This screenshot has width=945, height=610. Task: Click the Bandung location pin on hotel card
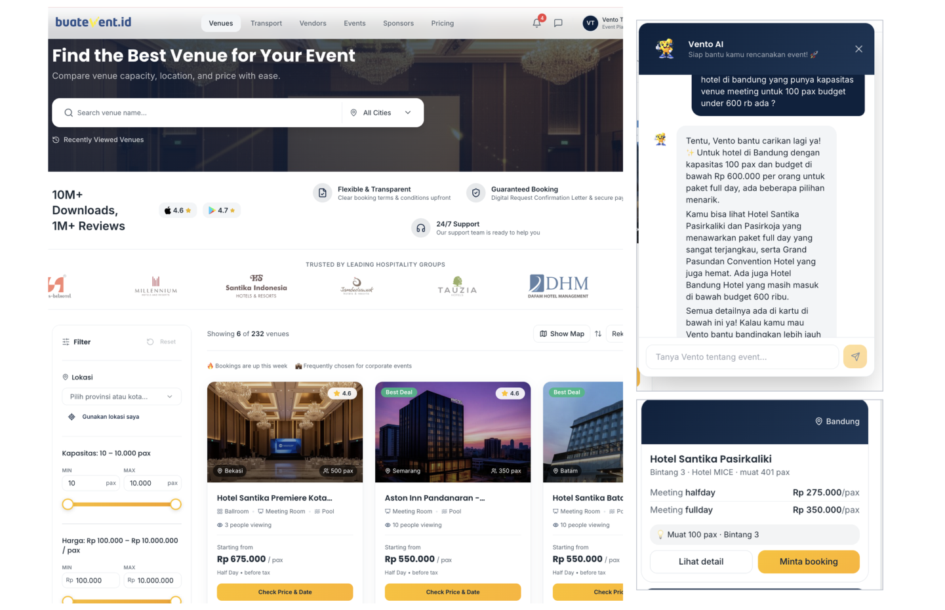[x=818, y=421]
